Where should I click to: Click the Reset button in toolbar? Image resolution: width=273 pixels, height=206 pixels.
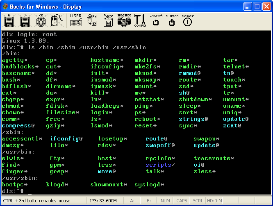click(x=156, y=20)
